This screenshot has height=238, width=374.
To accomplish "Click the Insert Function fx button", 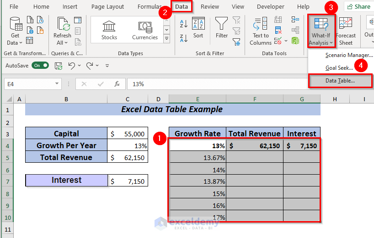I will (x=117, y=84).
